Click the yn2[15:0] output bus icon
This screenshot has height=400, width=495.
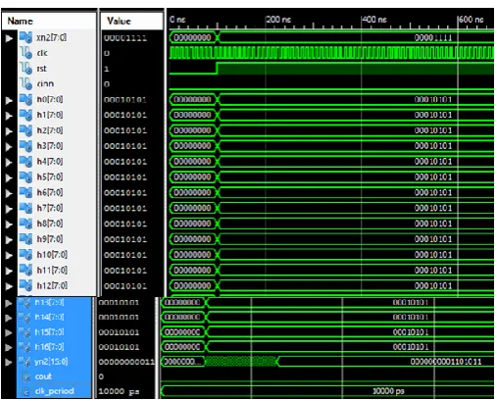25,361
